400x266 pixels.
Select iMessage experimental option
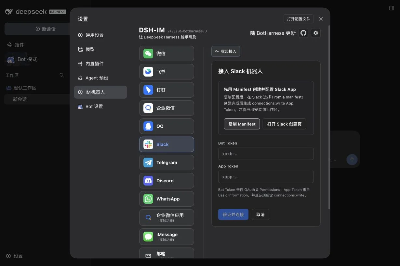pyautogui.click(x=167, y=236)
